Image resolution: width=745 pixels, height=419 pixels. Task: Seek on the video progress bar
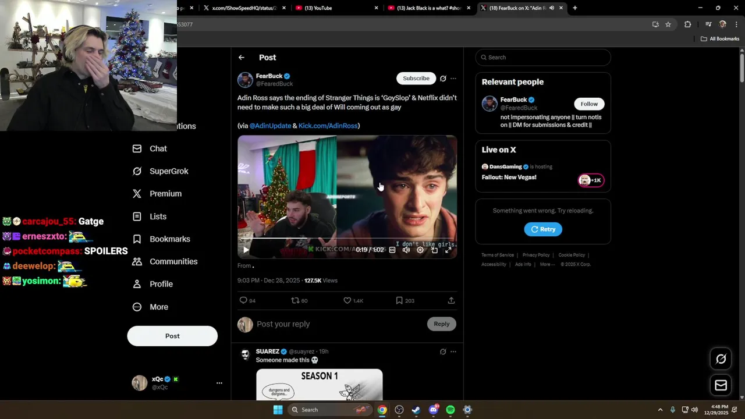coord(347,239)
